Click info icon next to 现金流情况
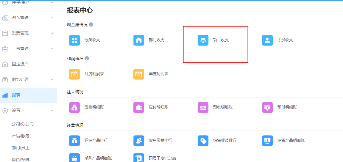Image resolution: width=343 pixels, height=162 pixels. [x=91, y=25]
